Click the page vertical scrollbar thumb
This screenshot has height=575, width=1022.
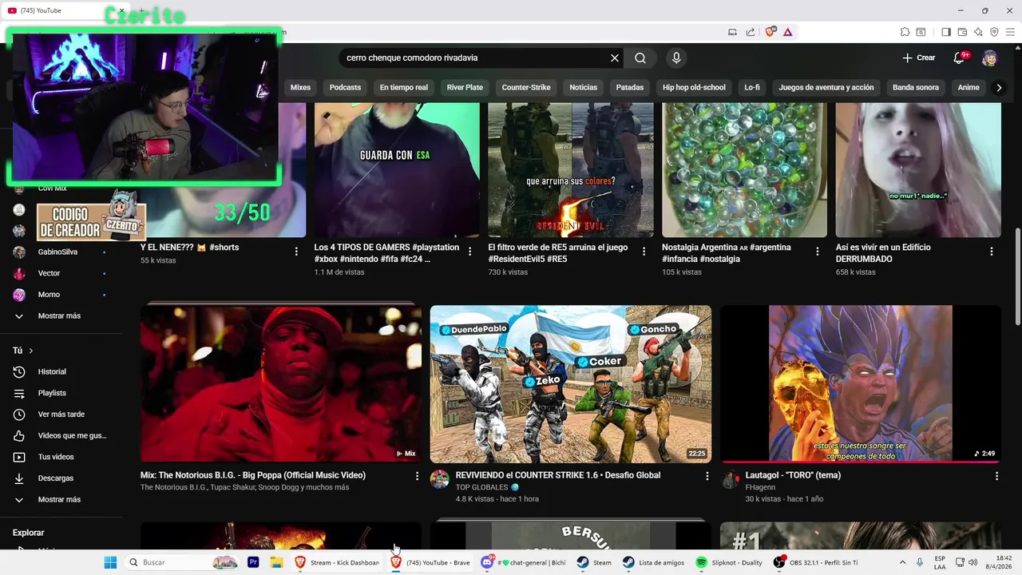[x=1017, y=276]
